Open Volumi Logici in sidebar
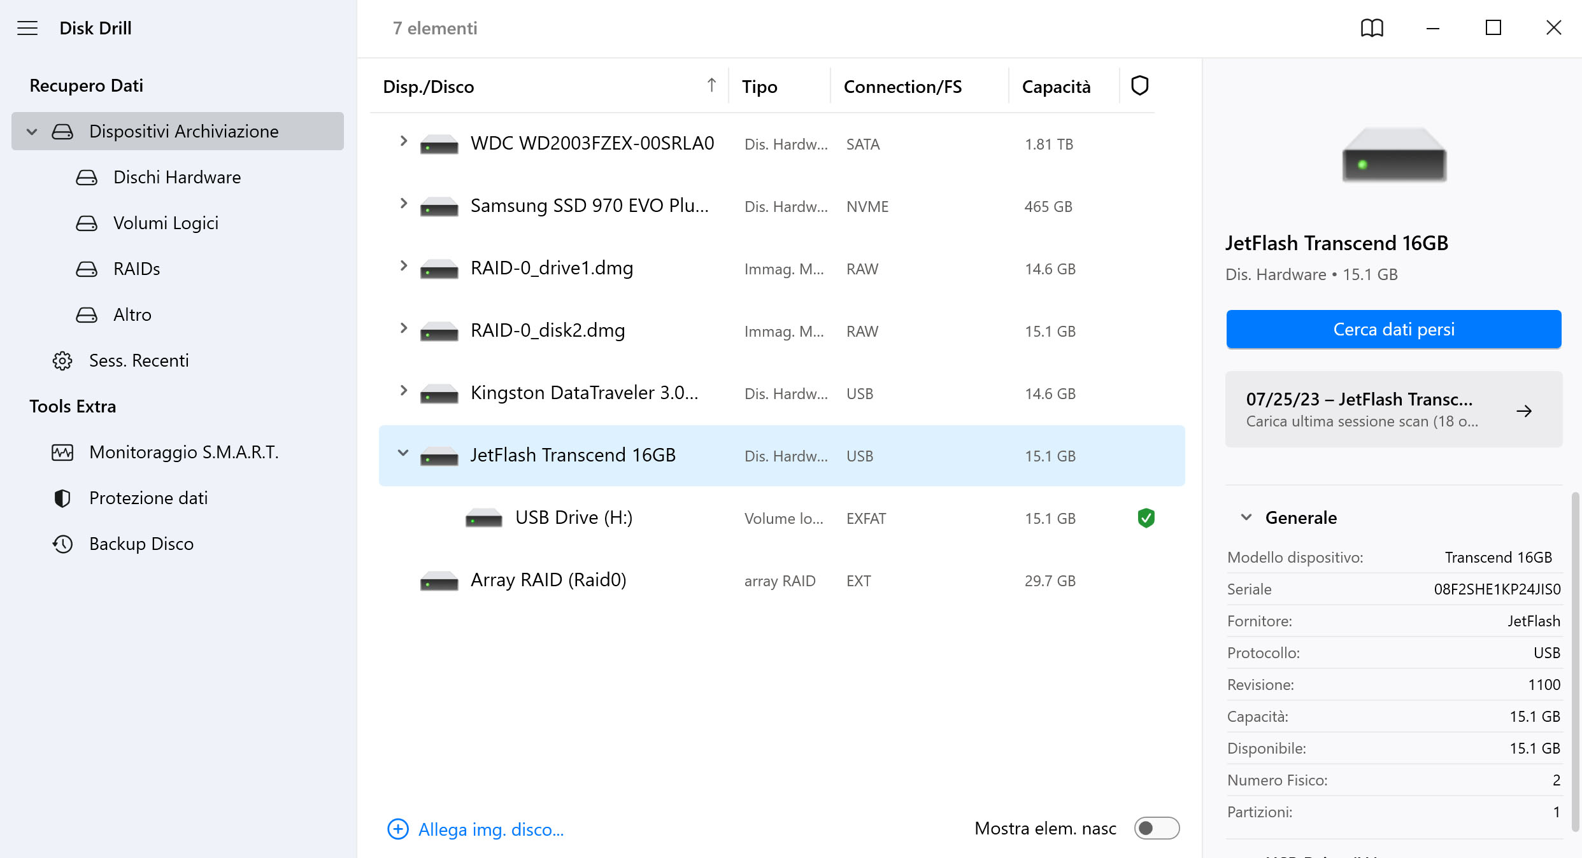Image resolution: width=1582 pixels, height=858 pixels. point(166,223)
